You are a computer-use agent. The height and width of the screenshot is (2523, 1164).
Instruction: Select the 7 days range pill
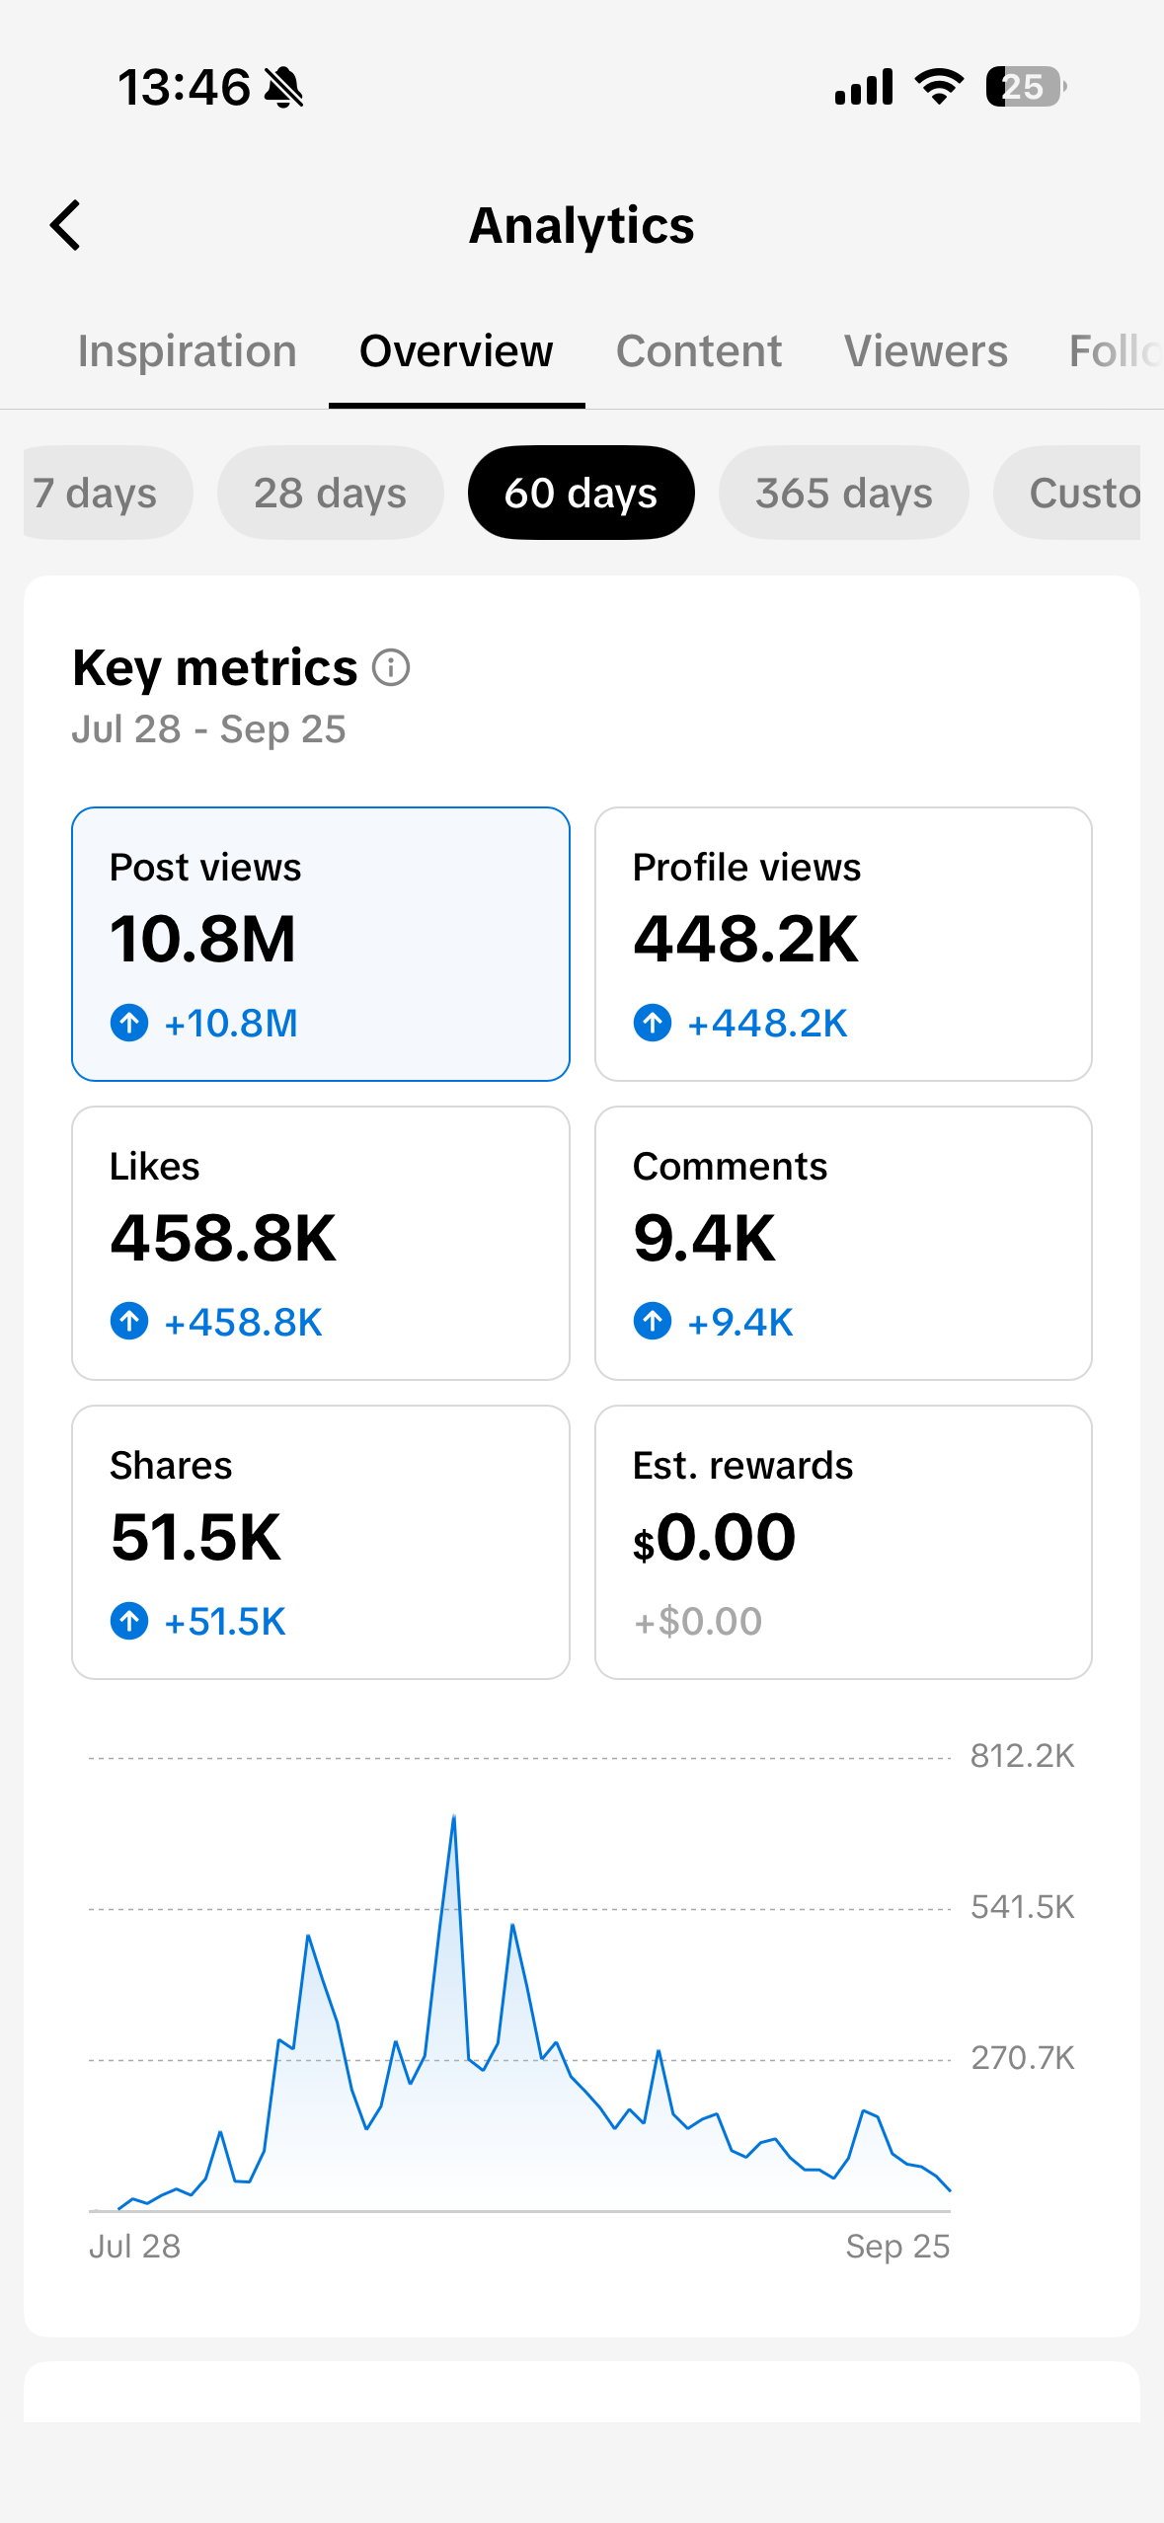coord(108,493)
